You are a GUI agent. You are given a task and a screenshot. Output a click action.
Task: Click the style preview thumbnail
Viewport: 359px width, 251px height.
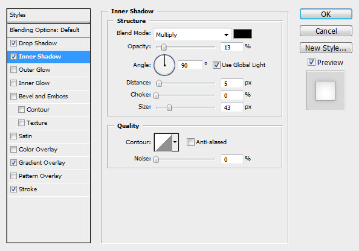325,91
